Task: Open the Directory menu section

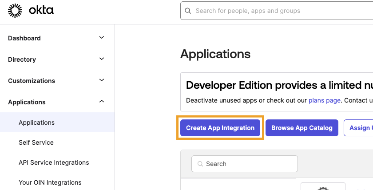Action: click(x=22, y=59)
